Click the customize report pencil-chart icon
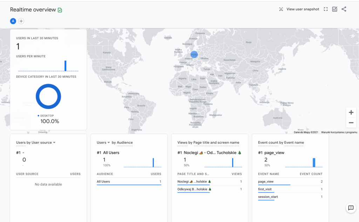This screenshot has height=222, width=359. (334, 9)
